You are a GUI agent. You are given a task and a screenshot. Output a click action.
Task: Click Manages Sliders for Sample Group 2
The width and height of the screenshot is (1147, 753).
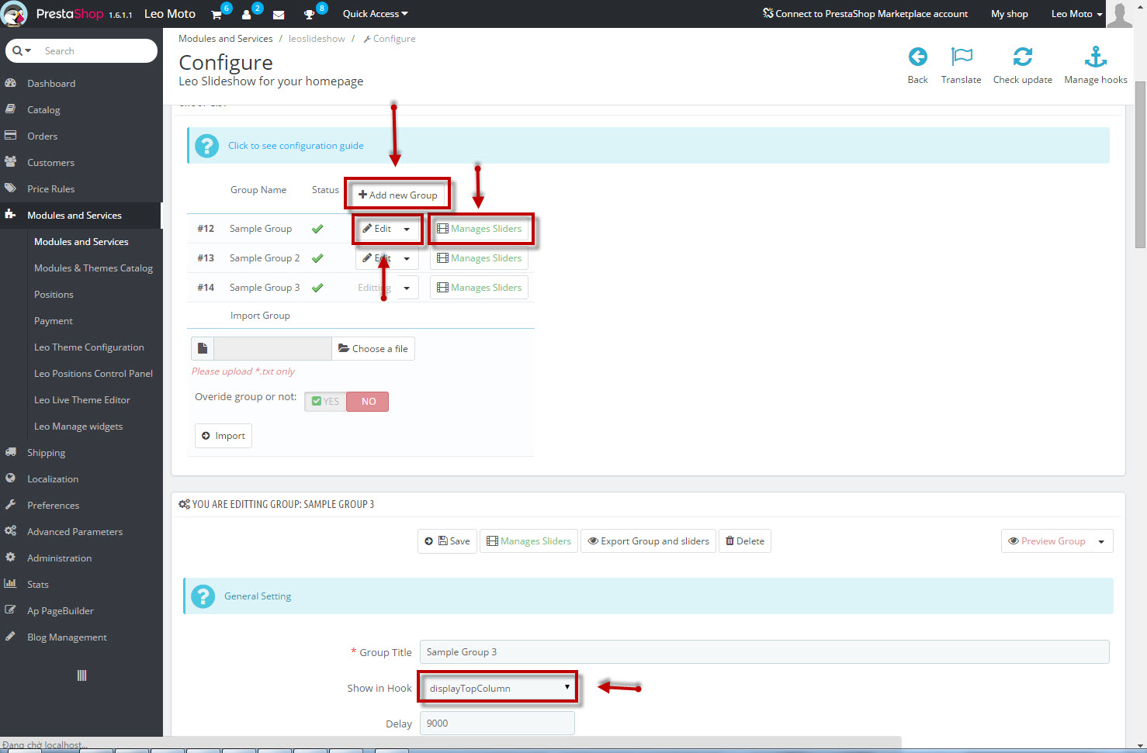pos(479,258)
